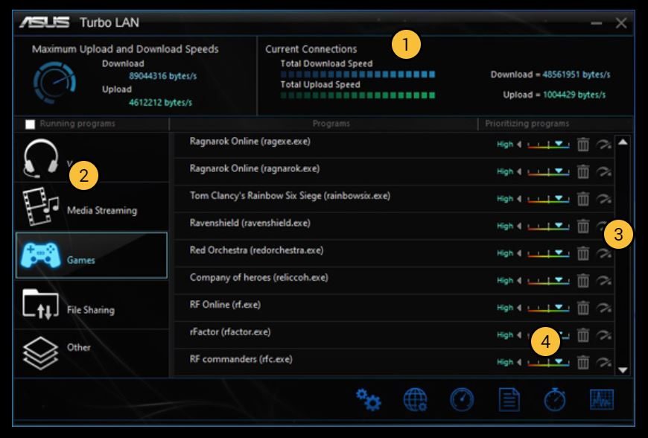This screenshot has width=648, height=438.
Task: Select the Games category
Action: tap(92, 256)
